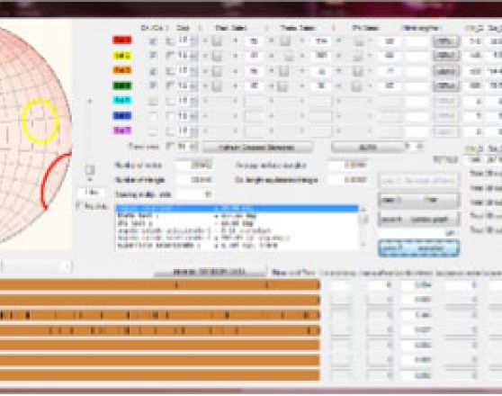Click the yellow Set 2 color label

click(122, 56)
